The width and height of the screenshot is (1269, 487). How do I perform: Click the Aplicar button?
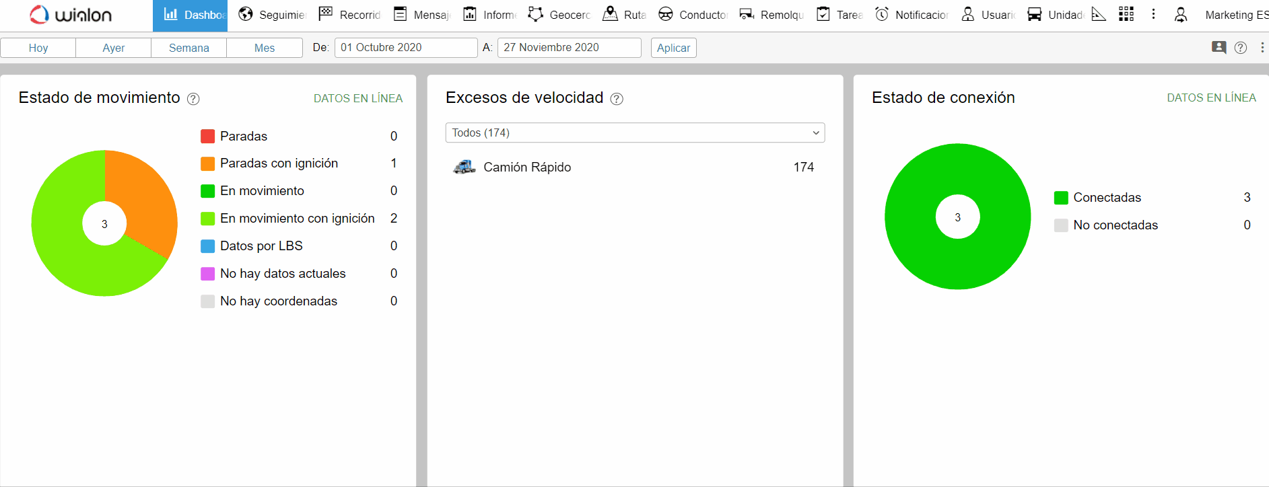(x=674, y=48)
